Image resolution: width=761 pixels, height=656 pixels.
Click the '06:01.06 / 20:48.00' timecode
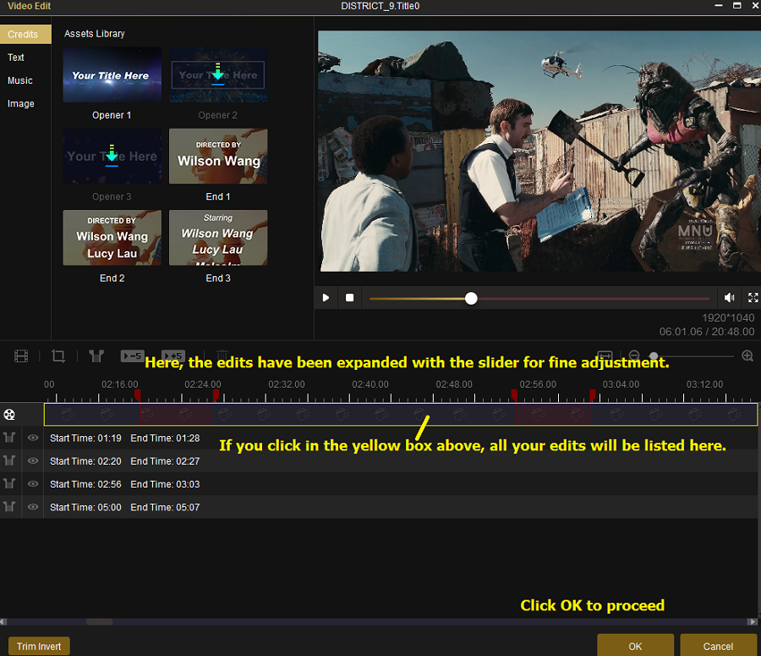(x=707, y=332)
